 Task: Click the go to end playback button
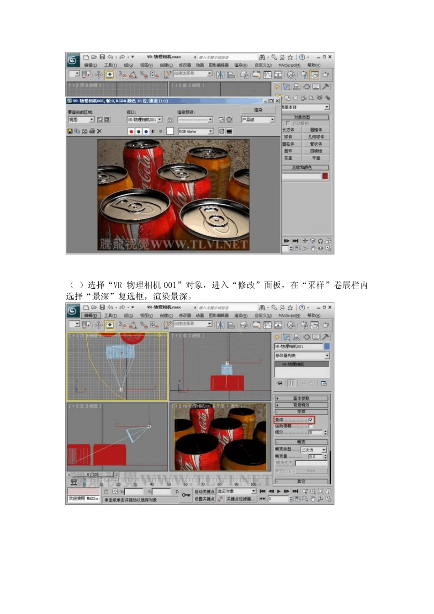pyautogui.click(x=295, y=491)
